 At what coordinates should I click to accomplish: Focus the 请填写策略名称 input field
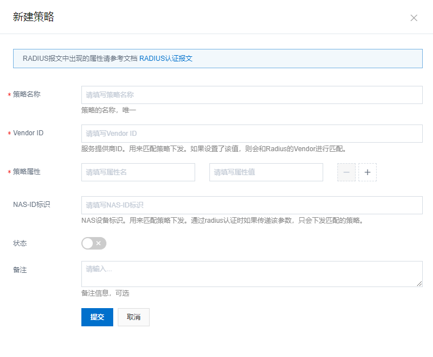click(x=251, y=95)
